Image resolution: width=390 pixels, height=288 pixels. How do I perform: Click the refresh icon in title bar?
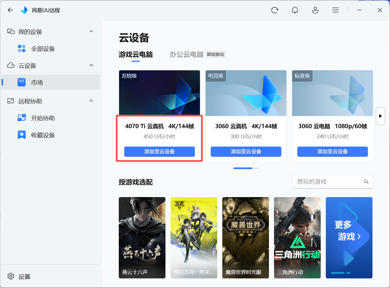[x=275, y=10]
